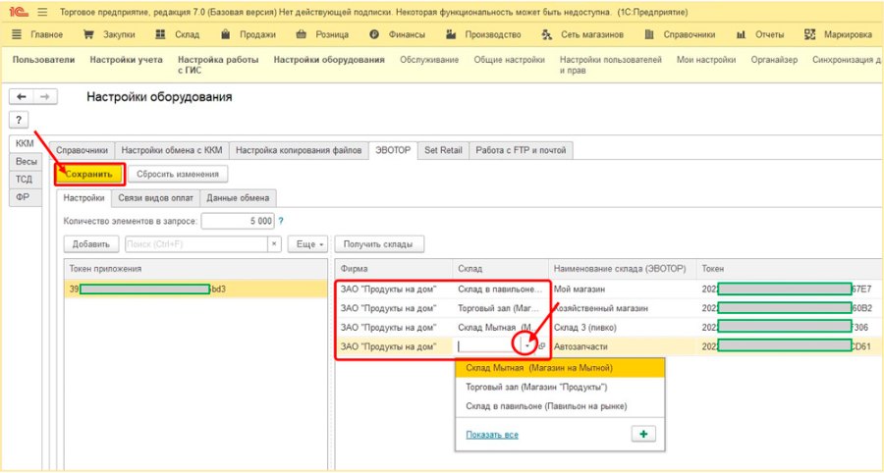The height and width of the screenshot is (473, 884).
Task: Open the 1C application logo menu
Action: 19,12
